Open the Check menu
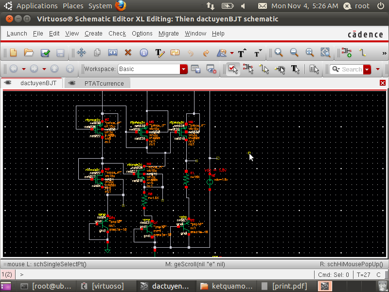Screen dimensions: 389x292 pos(117,34)
